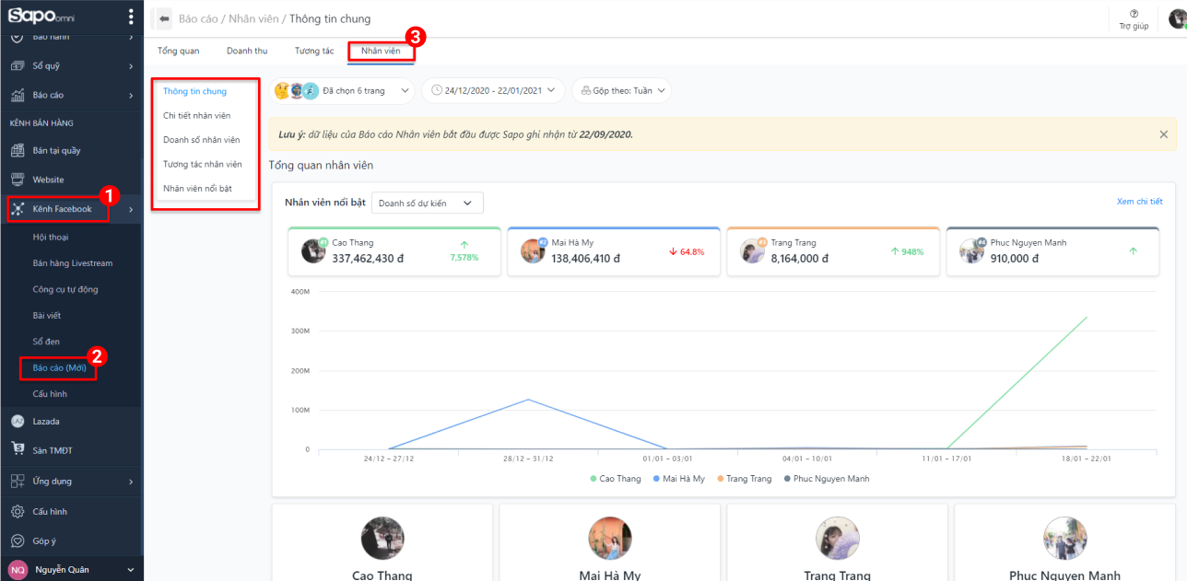Image resolution: width=1187 pixels, height=581 pixels.
Task: Open the Đã chọn 6 trang page selector
Action: click(342, 90)
